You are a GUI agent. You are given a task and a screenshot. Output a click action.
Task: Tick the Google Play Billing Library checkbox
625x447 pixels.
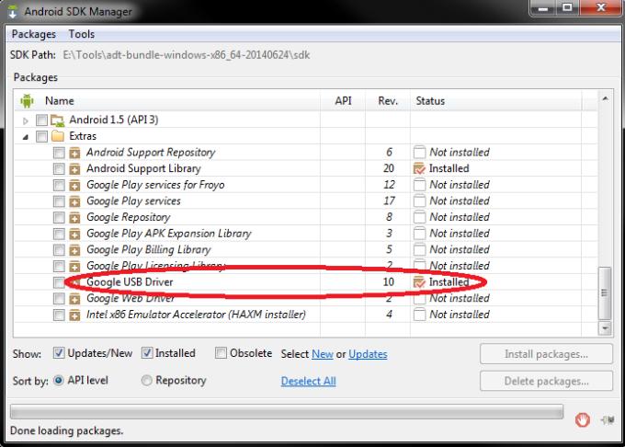[x=59, y=250]
